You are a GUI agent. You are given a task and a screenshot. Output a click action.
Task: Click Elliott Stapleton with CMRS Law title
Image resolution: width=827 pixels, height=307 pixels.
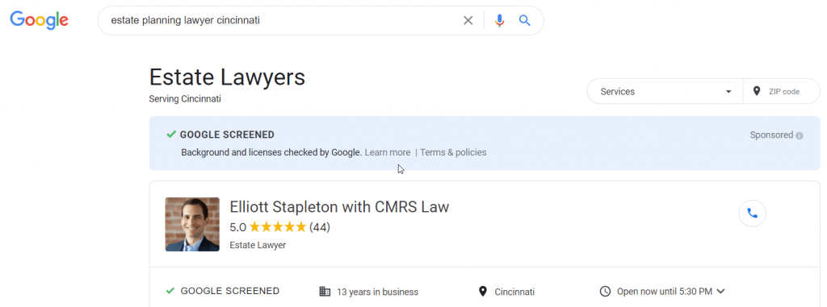[x=339, y=207]
